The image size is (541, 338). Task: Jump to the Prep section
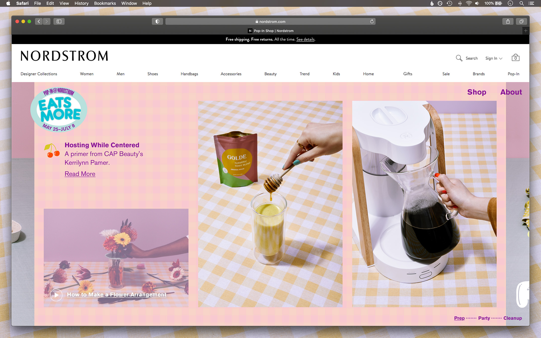coord(459,318)
